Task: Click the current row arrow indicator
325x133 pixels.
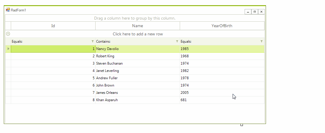Action: (8, 49)
